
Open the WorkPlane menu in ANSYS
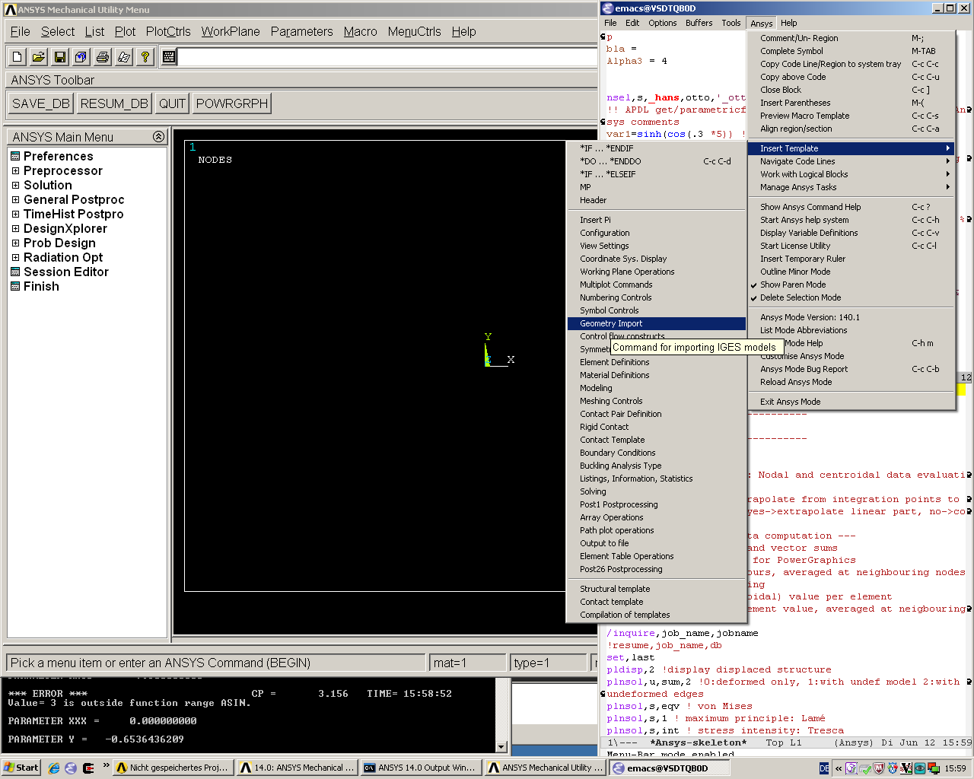(231, 31)
